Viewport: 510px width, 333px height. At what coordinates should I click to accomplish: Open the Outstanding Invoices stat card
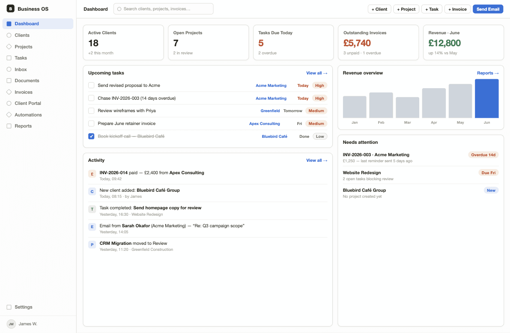coord(378,43)
